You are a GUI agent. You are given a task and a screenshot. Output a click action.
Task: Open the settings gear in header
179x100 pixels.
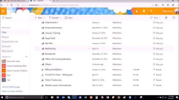144,11
